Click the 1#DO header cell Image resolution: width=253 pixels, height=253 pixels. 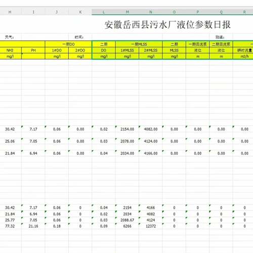pos(57,50)
